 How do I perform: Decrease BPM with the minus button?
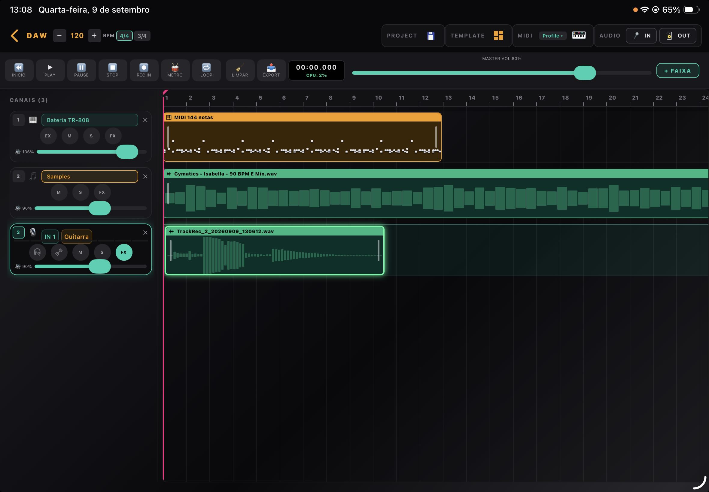click(x=59, y=36)
